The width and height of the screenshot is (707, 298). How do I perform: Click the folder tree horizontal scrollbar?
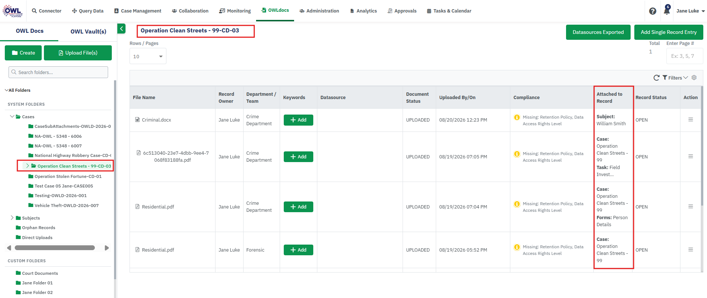click(55, 248)
